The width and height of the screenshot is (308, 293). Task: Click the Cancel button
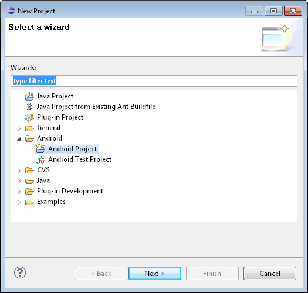point(270,273)
